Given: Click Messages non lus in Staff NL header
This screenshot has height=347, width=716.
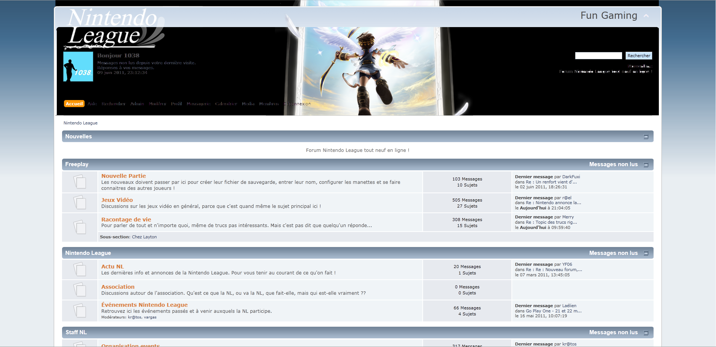Looking at the screenshot, I should [613, 332].
